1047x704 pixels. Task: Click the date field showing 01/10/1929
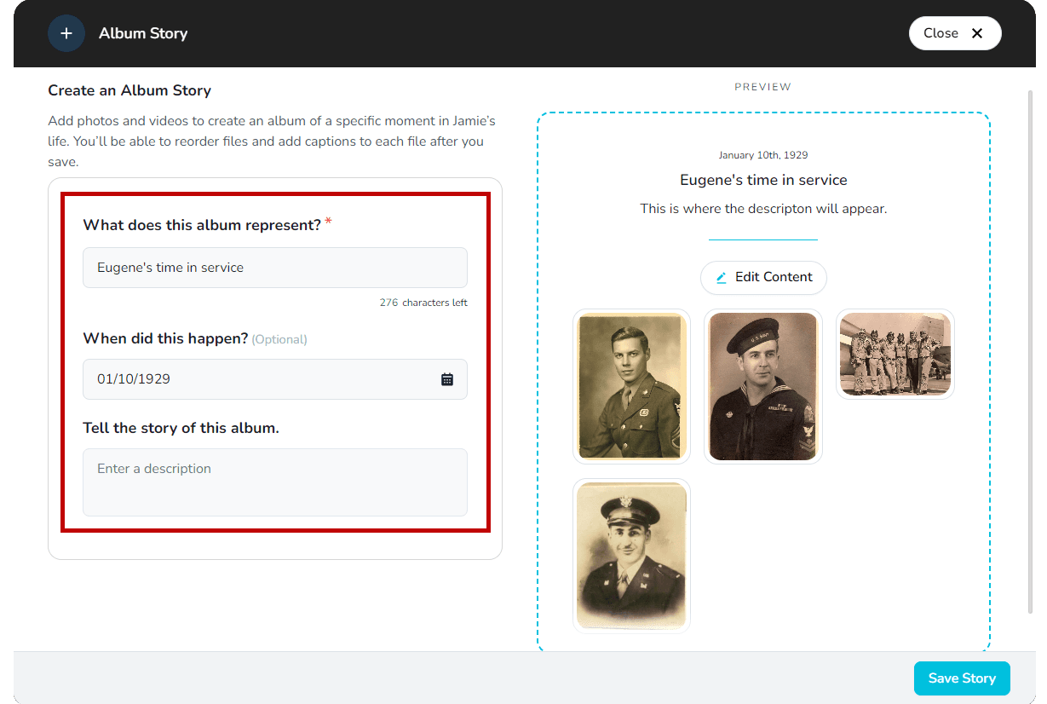pyautogui.click(x=256, y=379)
